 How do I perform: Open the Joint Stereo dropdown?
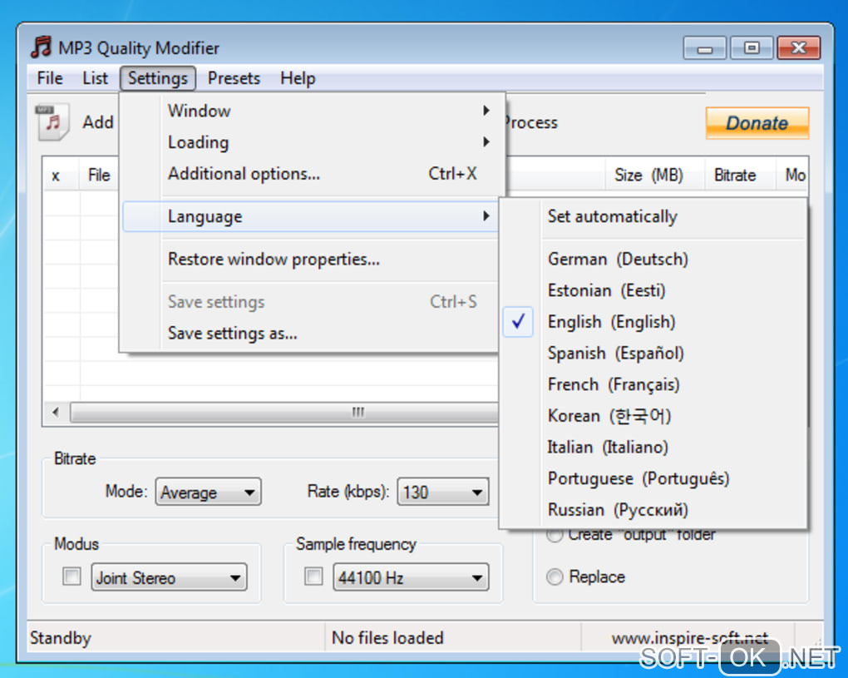click(169, 577)
